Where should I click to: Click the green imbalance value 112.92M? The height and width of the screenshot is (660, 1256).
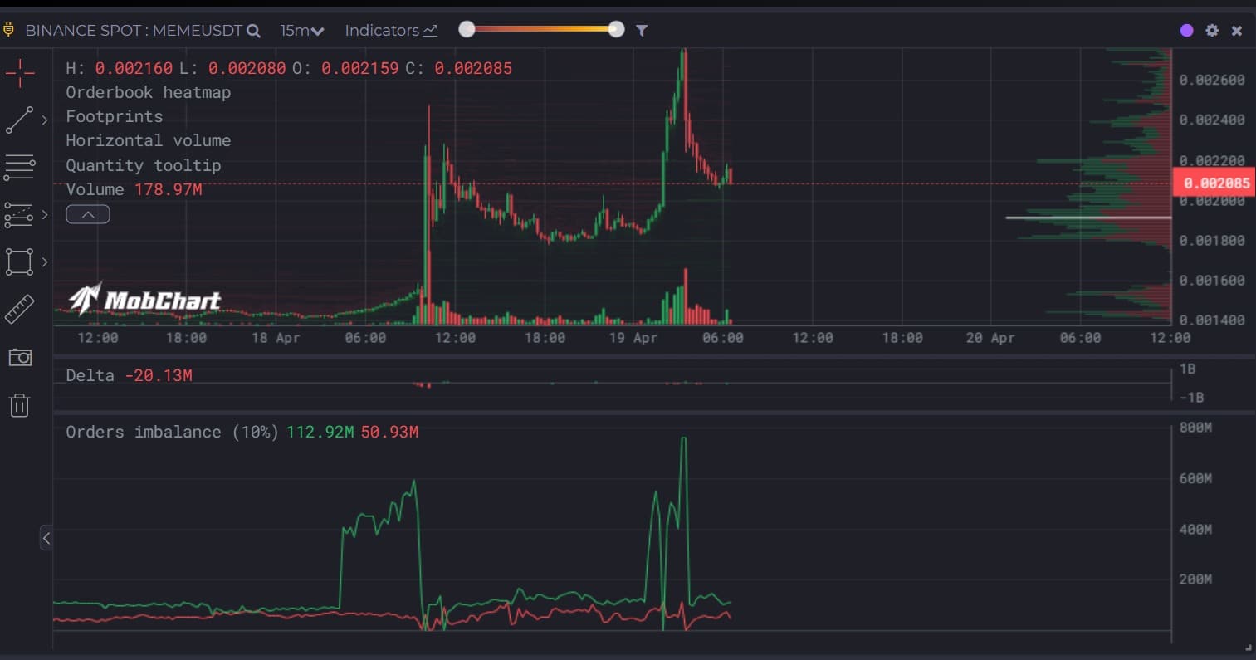[320, 432]
